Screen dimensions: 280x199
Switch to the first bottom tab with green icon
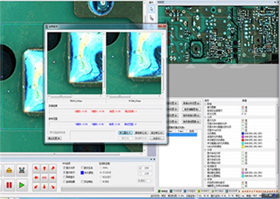point(163,191)
